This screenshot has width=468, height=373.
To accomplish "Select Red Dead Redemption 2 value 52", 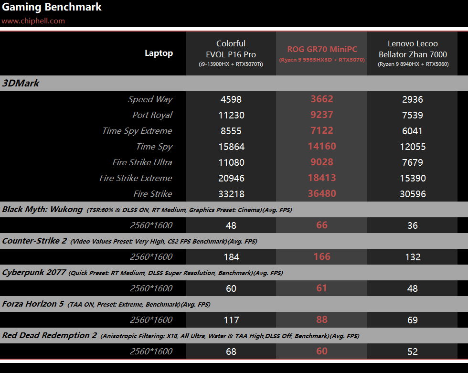I will click(x=413, y=352).
